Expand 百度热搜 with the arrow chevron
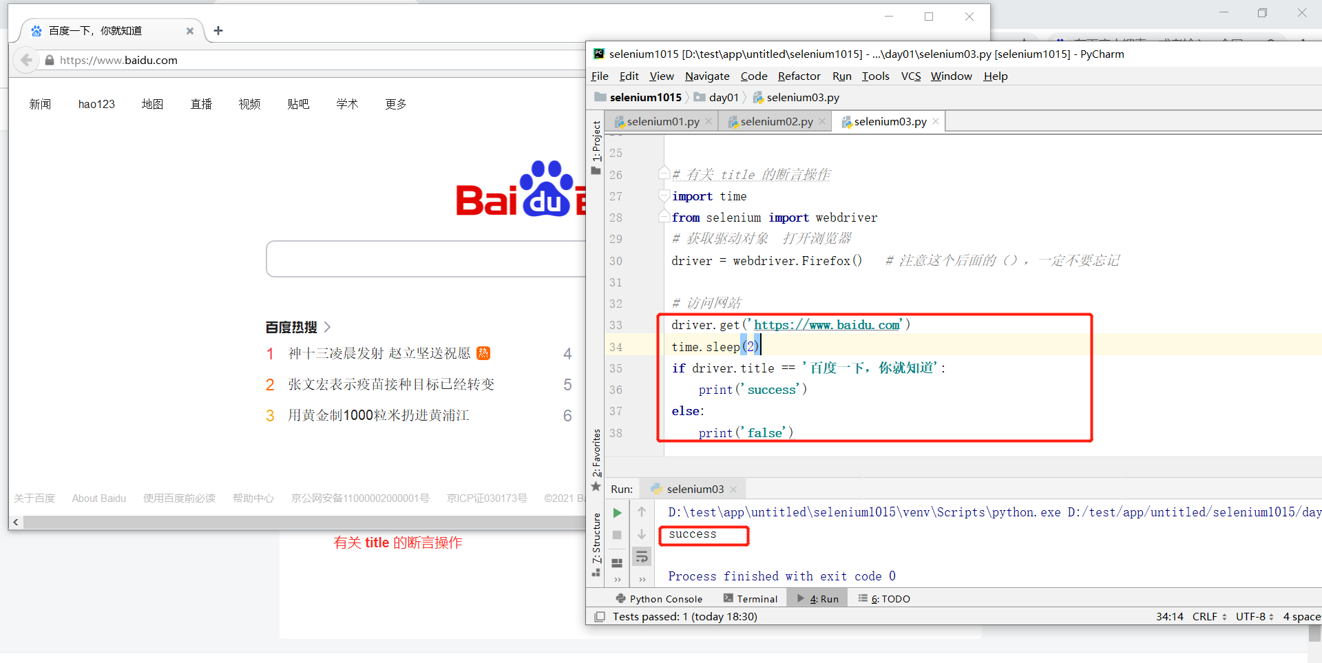Screen dimensions: 1322x663 coord(327,327)
